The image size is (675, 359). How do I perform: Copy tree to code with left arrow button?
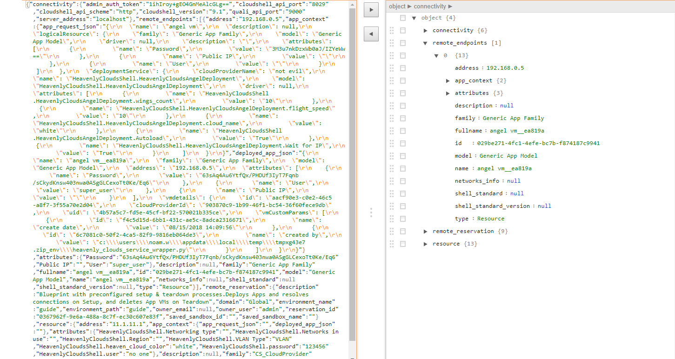coord(371,34)
